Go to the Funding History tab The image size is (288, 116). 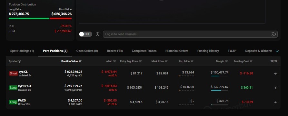coord(208,51)
